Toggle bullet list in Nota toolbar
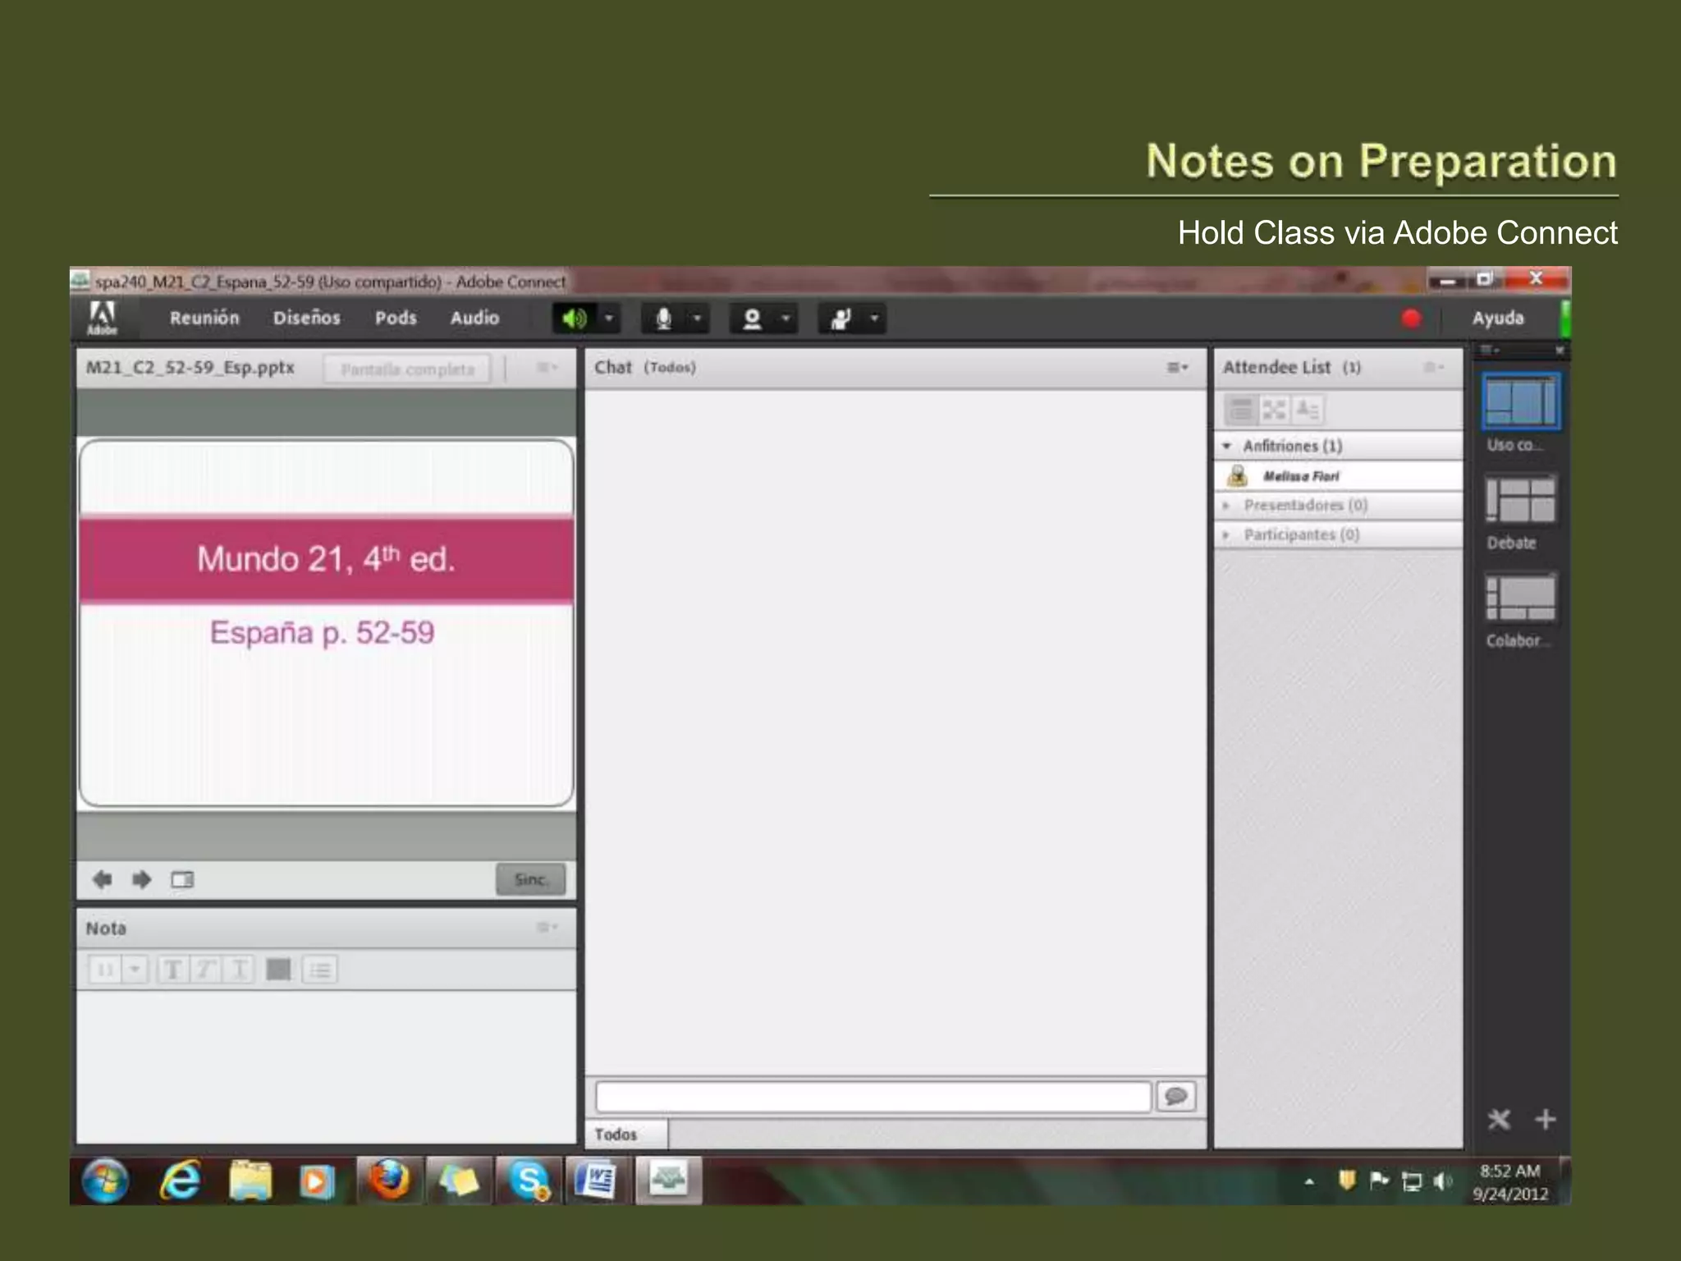This screenshot has width=1681, height=1261. coord(320,970)
